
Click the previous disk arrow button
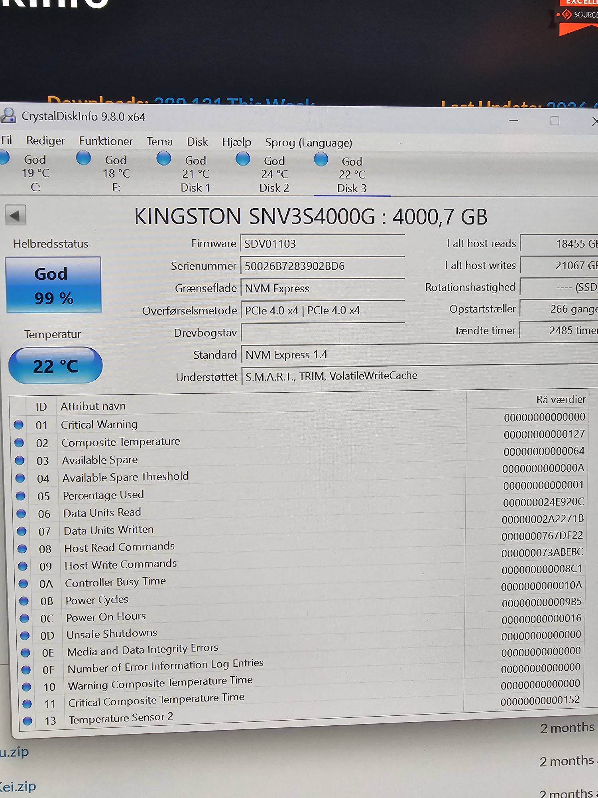16,215
